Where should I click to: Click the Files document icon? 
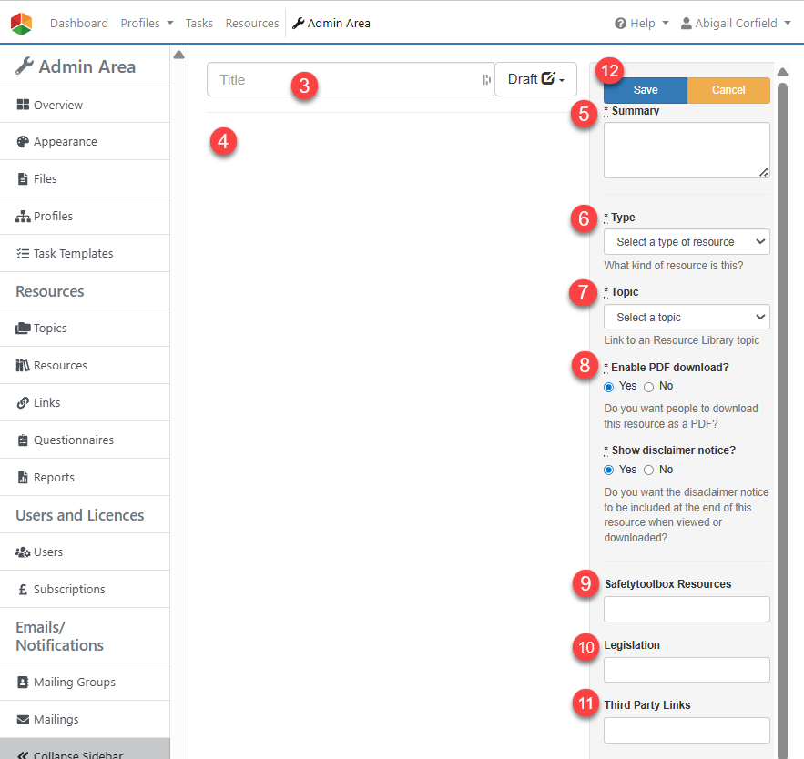coord(23,179)
